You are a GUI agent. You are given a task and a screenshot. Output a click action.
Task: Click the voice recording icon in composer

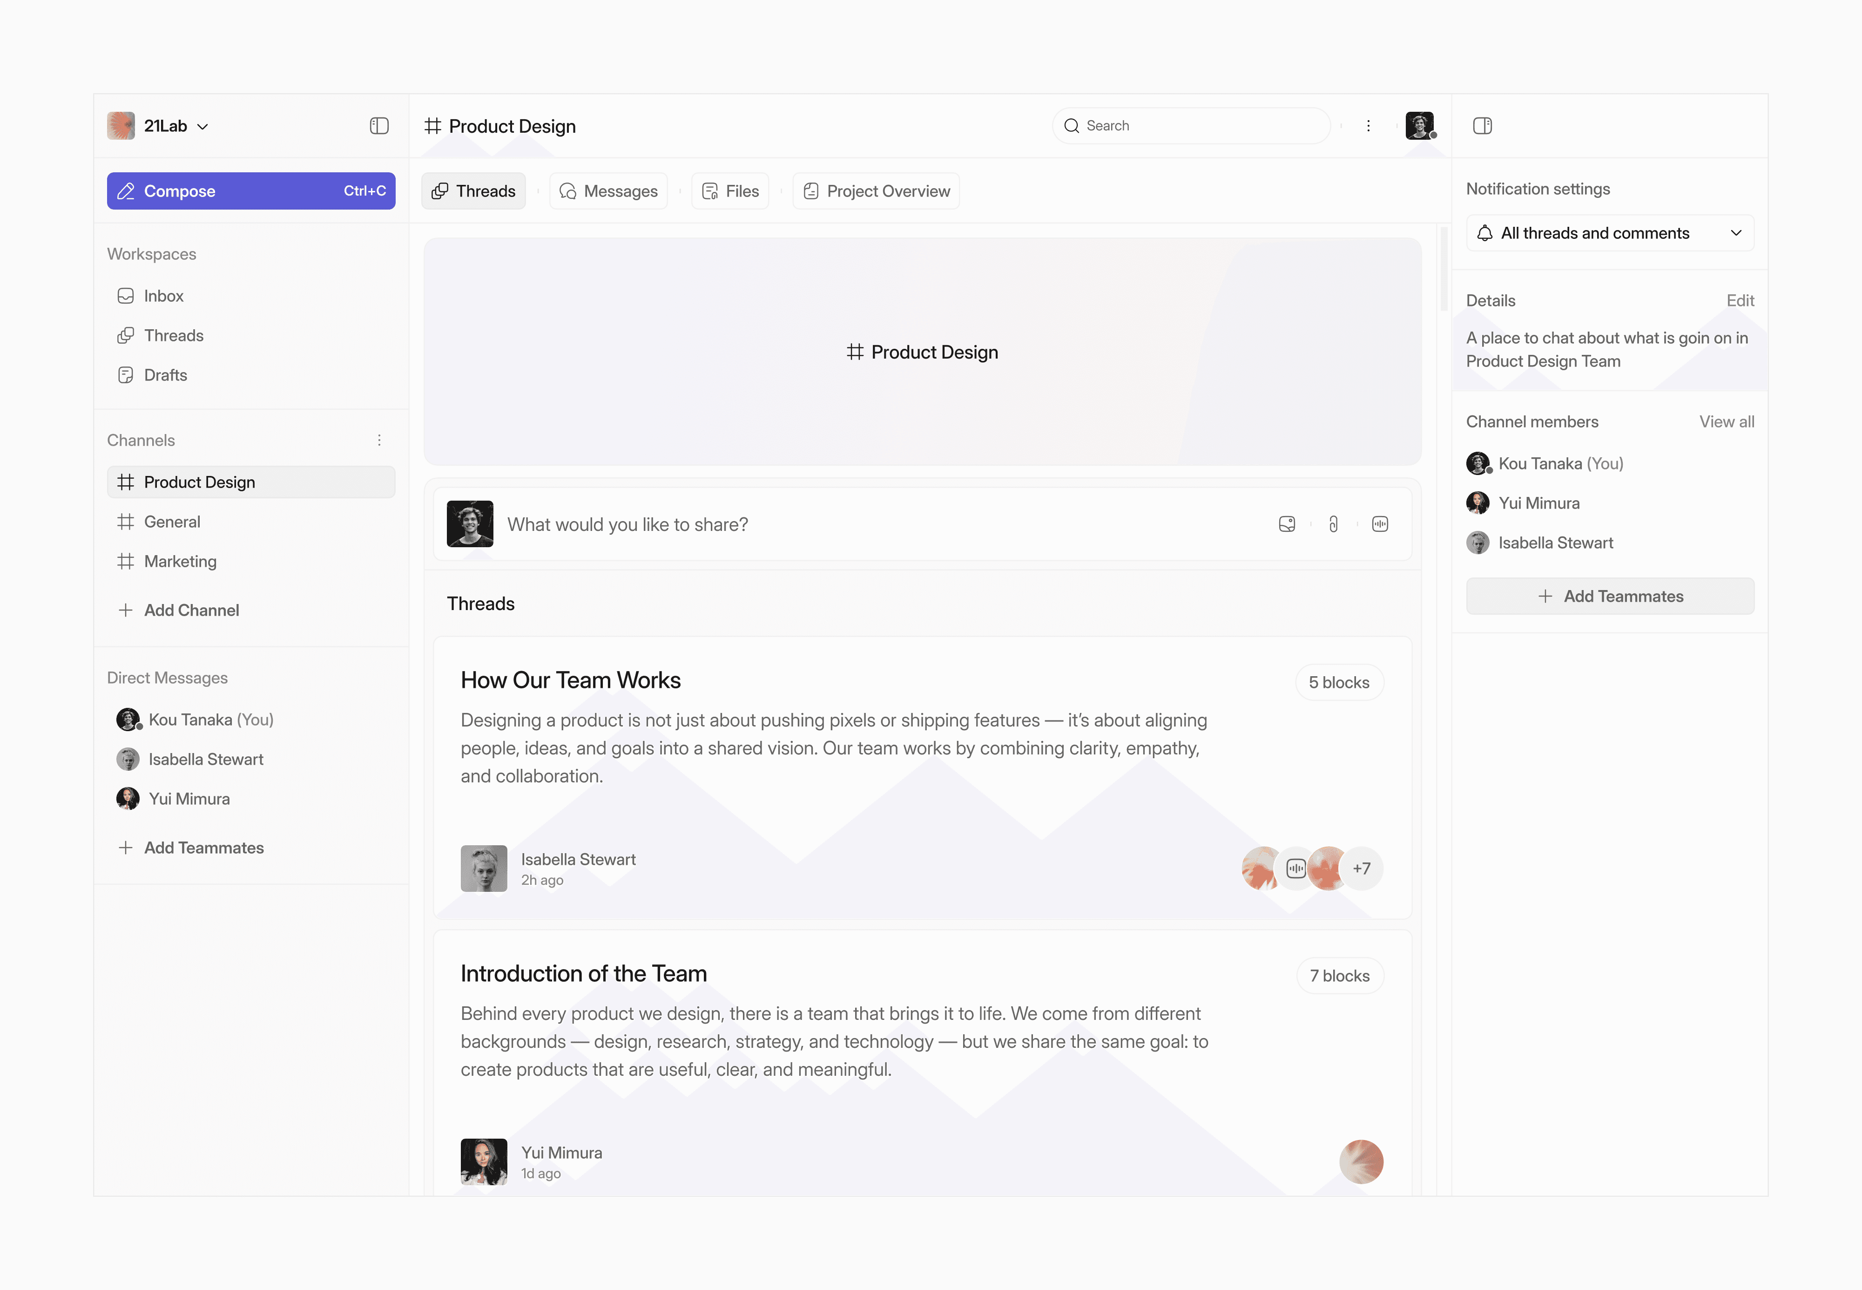coord(1380,524)
